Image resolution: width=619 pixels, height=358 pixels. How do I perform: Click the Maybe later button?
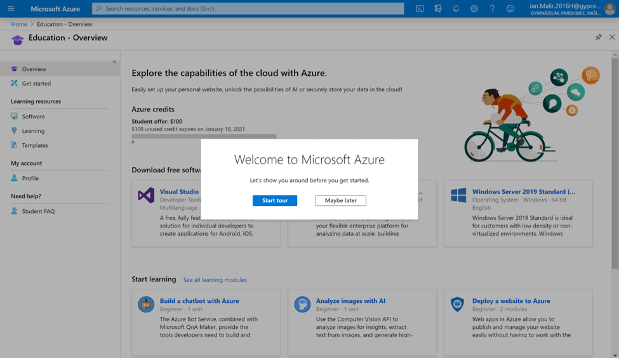pyautogui.click(x=341, y=200)
